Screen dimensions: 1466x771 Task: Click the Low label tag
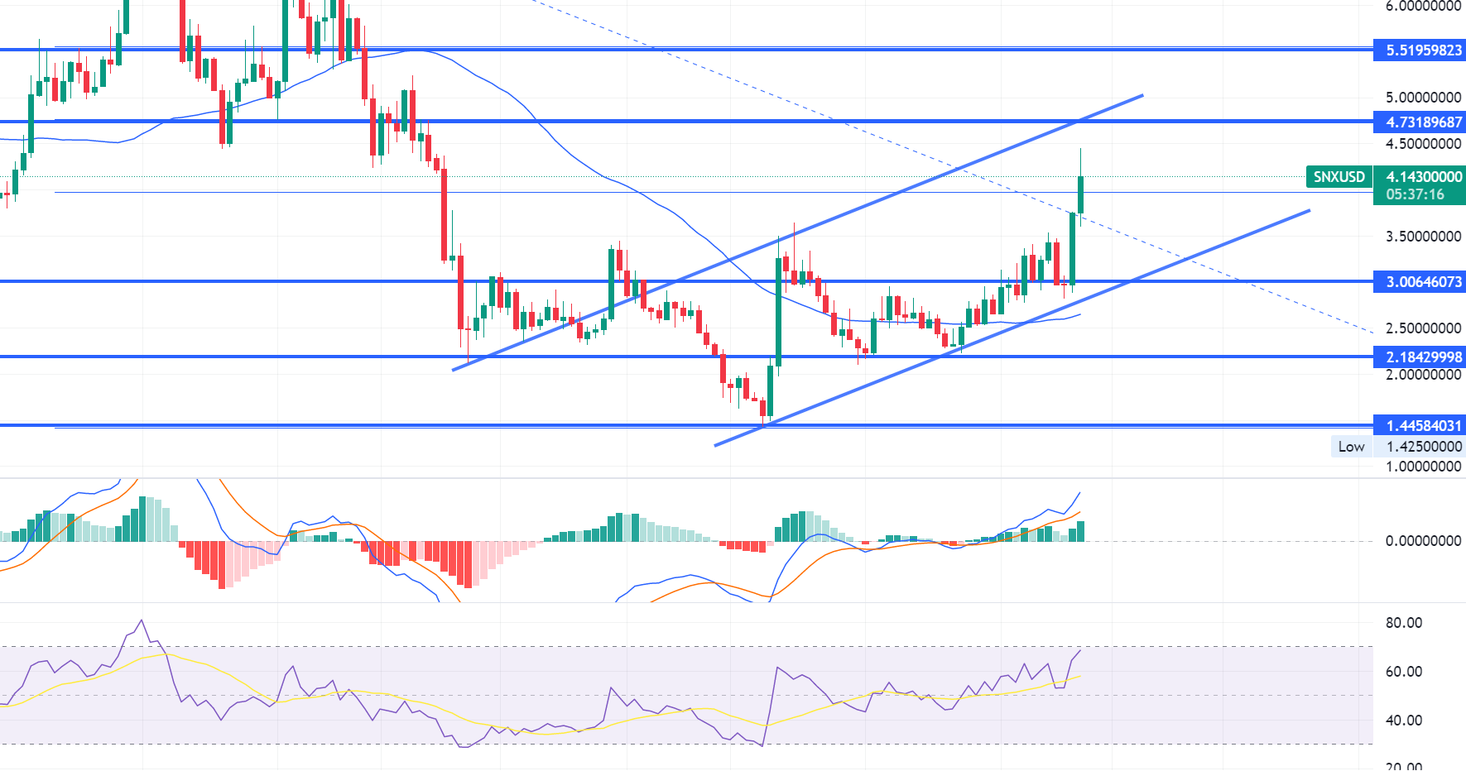tap(1351, 447)
